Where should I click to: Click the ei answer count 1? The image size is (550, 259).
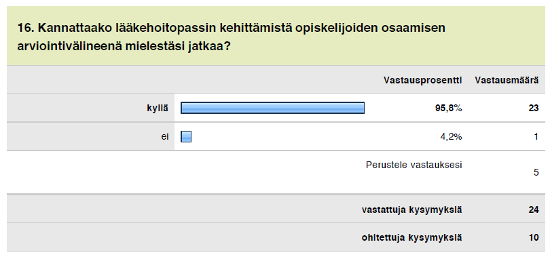(536, 137)
